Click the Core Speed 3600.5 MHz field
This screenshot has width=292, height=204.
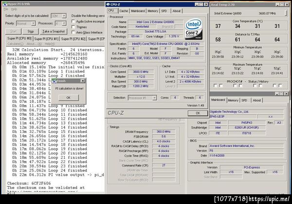(141, 72)
